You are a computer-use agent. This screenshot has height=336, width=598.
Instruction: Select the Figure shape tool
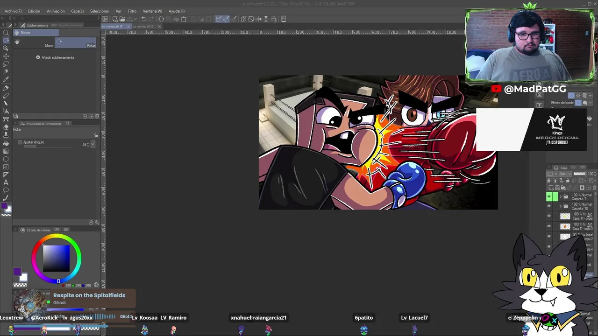(x=6, y=160)
